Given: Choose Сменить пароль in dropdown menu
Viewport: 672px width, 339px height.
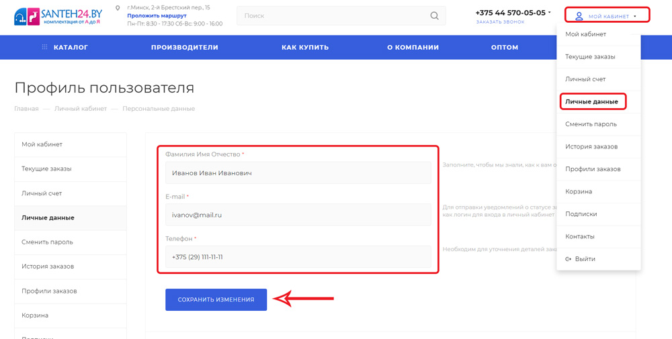Looking at the screenshot, I should (x=598, y=124).
